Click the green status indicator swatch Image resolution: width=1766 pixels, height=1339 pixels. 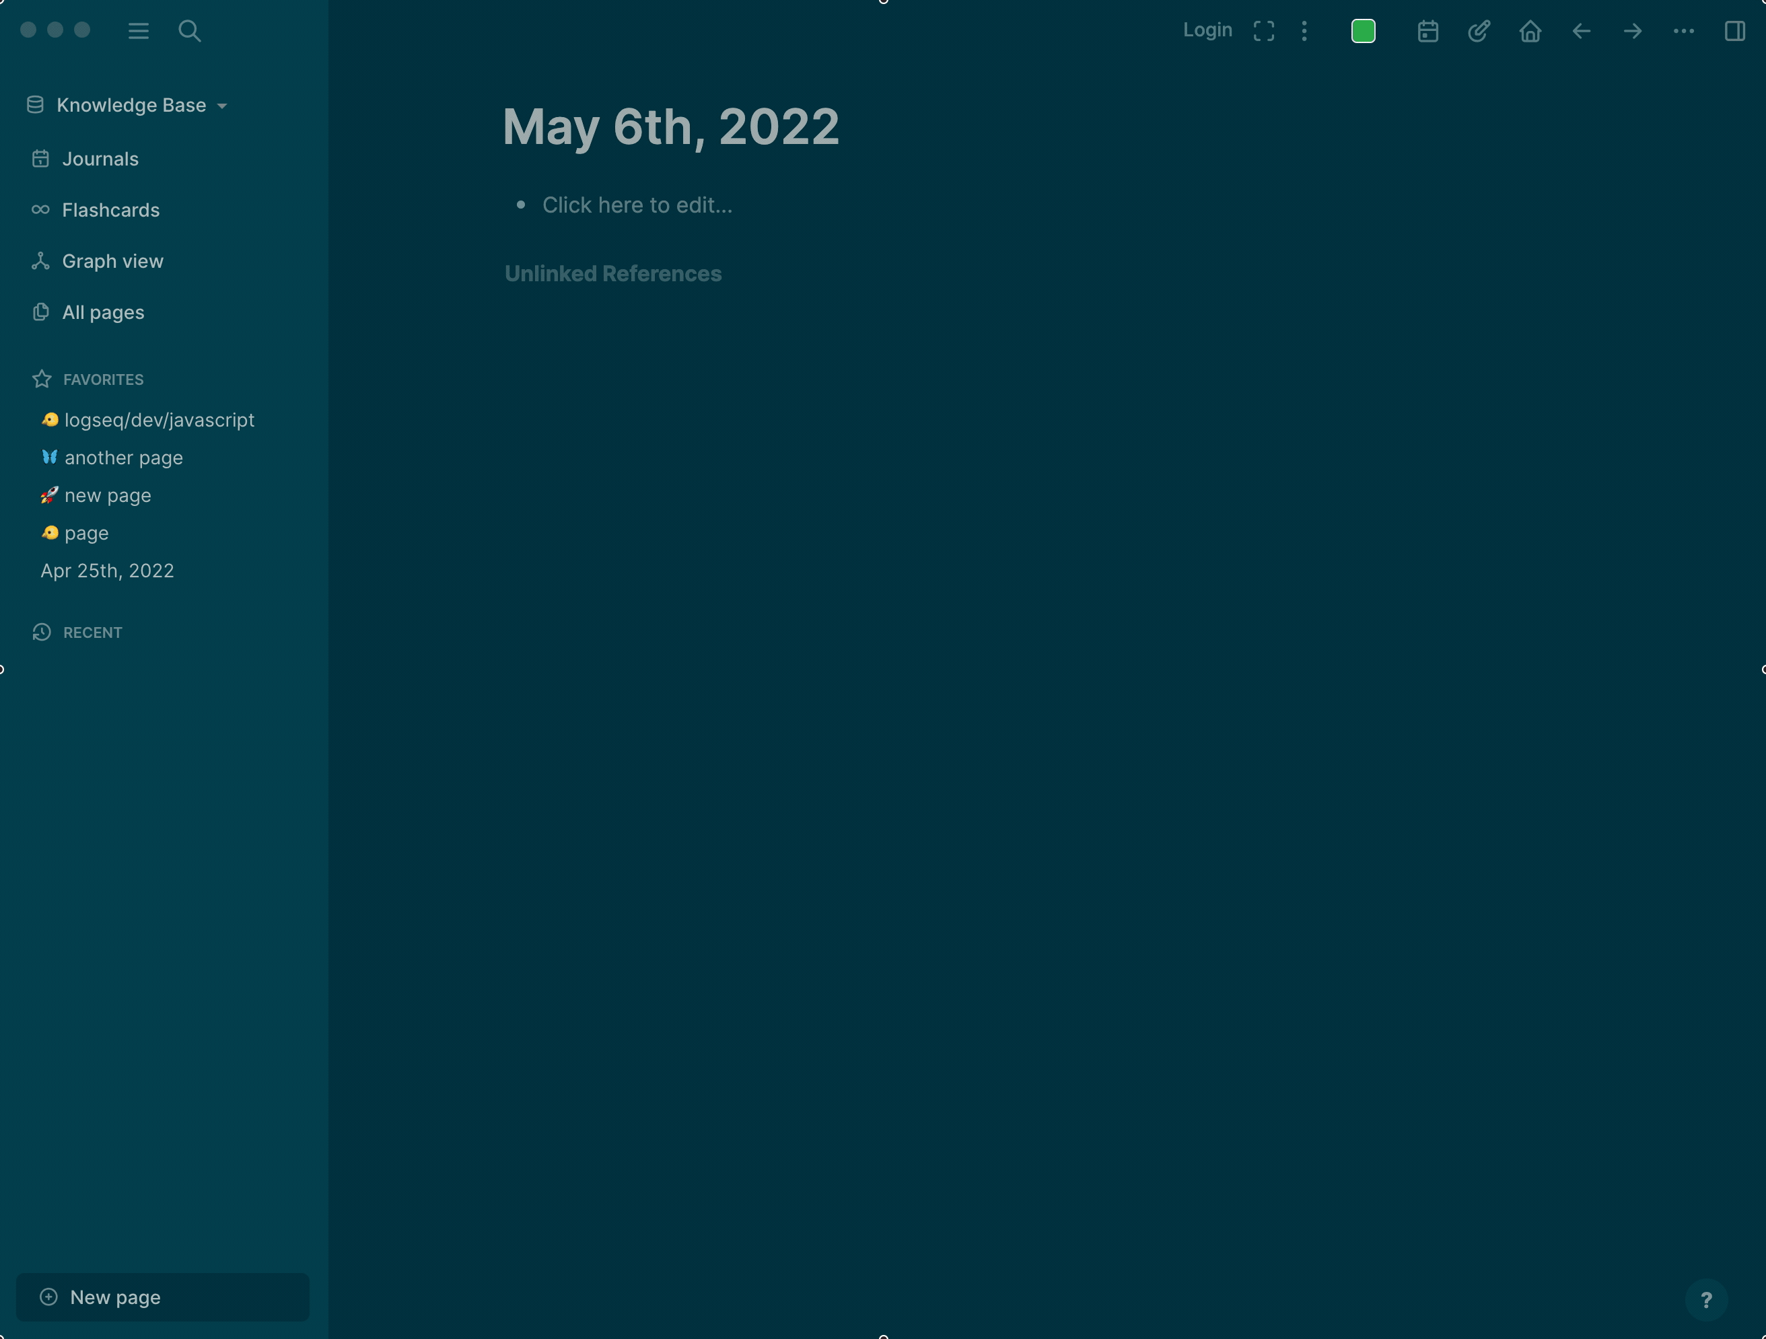pyautogui.click(x=1364, y=30)
